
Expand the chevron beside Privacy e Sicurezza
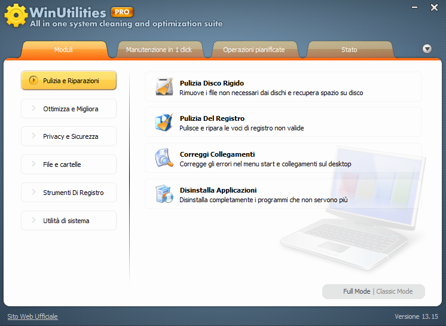point(33,136)
